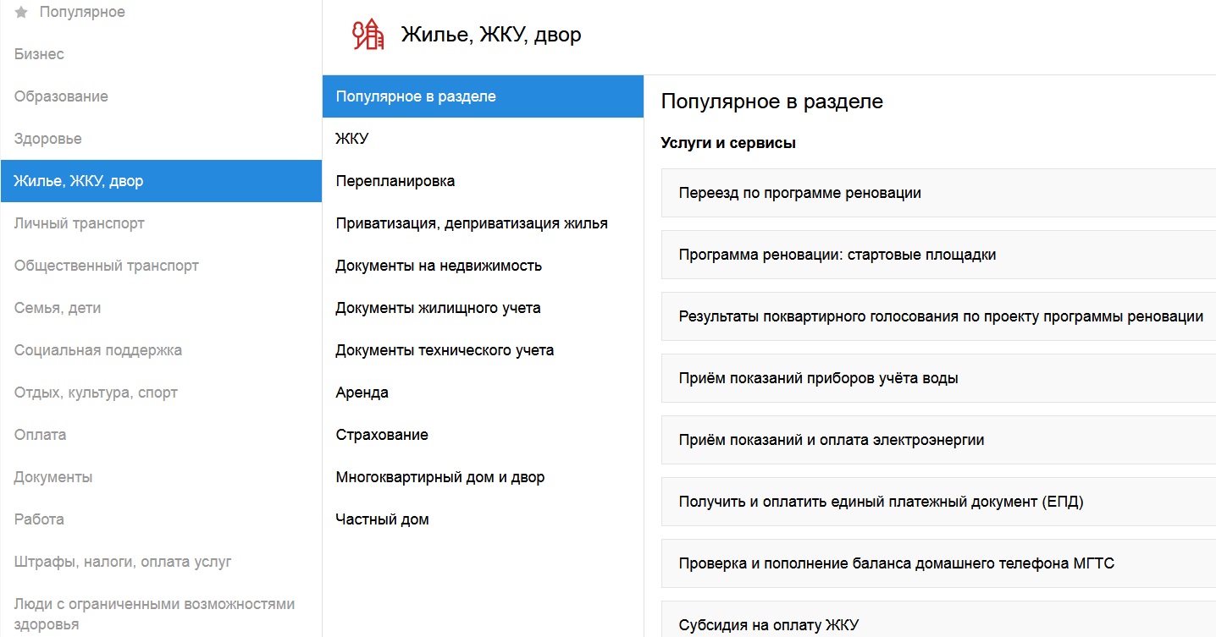Click the red house icon in header
Screen dimensions: 1216x637
click(x=368, y=35)
